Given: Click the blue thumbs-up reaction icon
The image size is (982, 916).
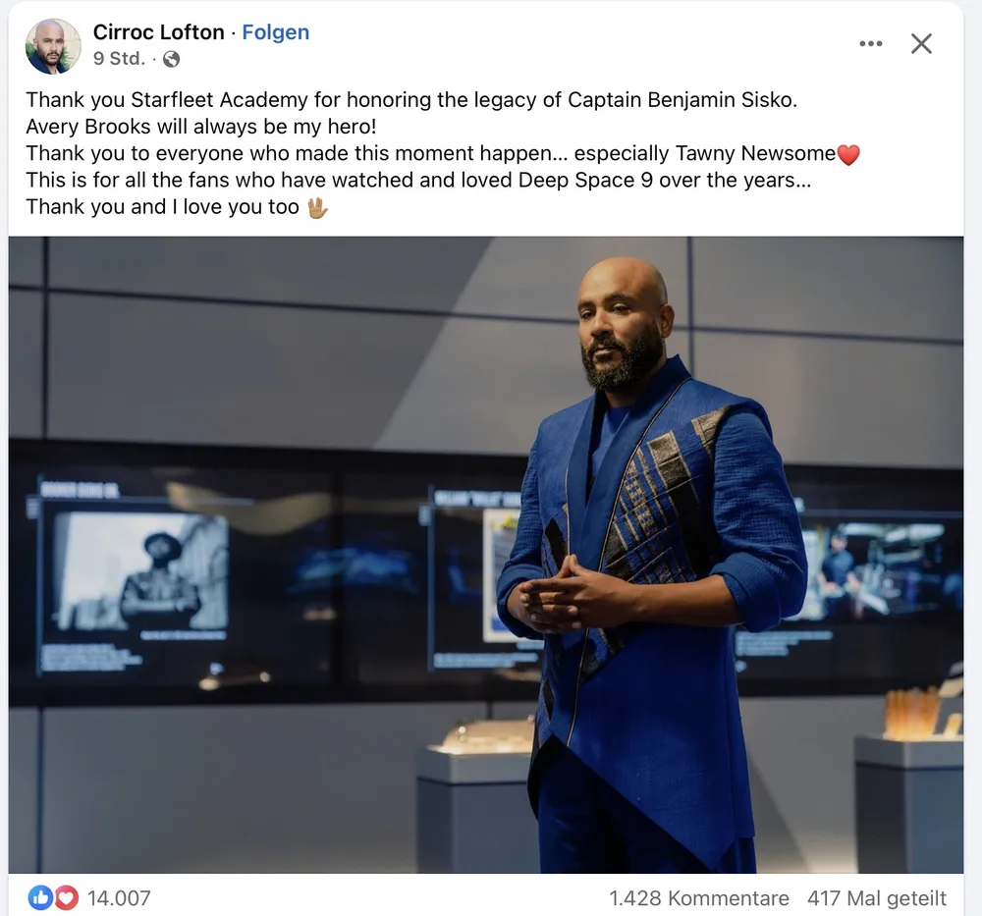Looking at the screenshot, I should [x=40, y=898].
